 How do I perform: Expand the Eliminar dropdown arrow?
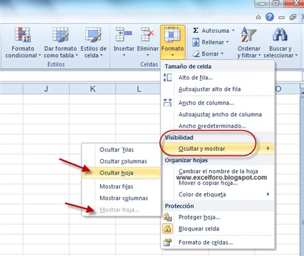pyautogui.click(x=148, y=55)
